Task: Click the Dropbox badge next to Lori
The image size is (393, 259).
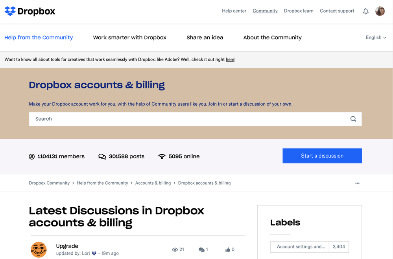Action: point(94,253)
